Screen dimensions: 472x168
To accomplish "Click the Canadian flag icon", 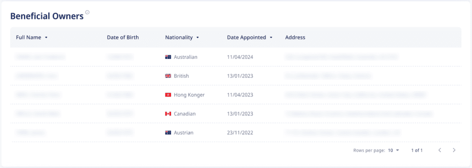I will tap(168, 114).
